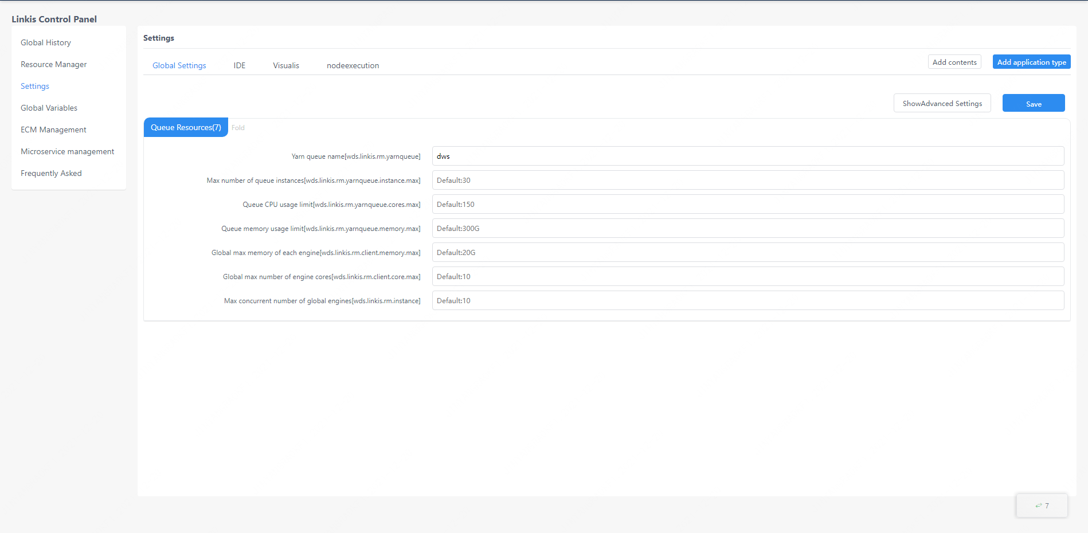Navigate to ECM Management
1088x533 pixels.
[x=53, y=130]
